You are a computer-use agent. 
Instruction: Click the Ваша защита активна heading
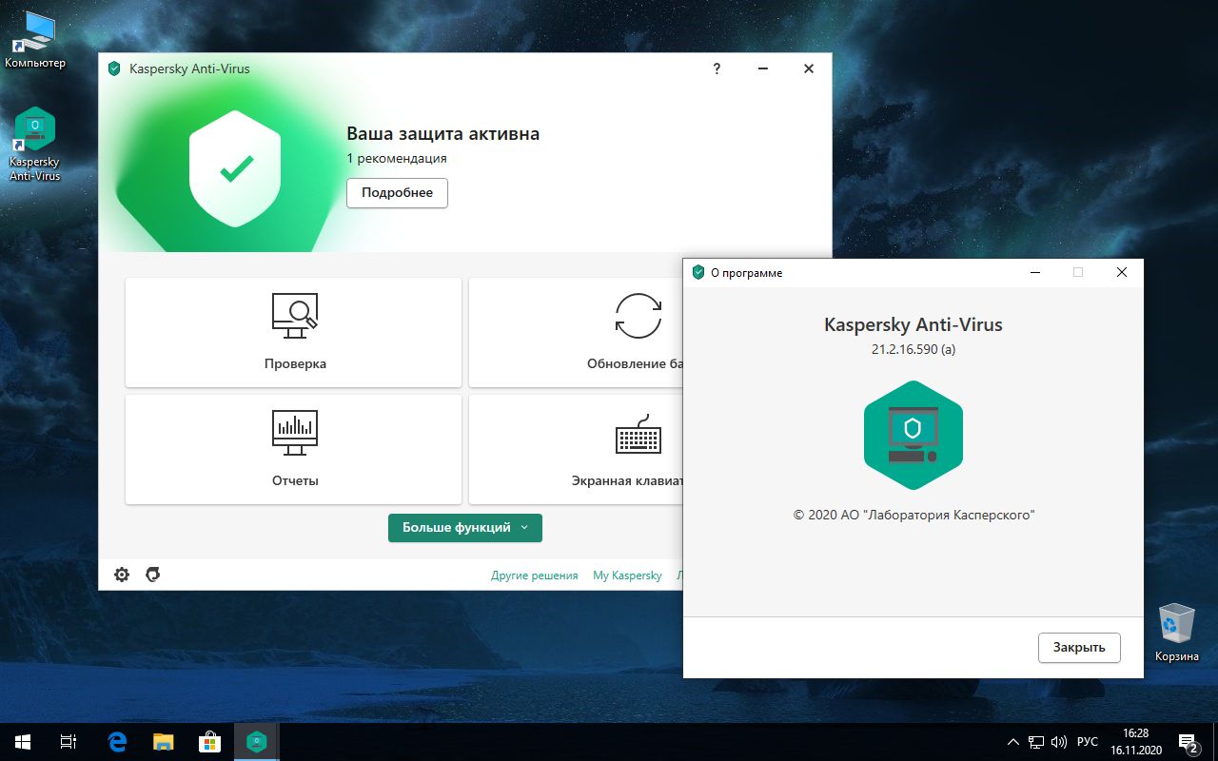tap(442, 134)
